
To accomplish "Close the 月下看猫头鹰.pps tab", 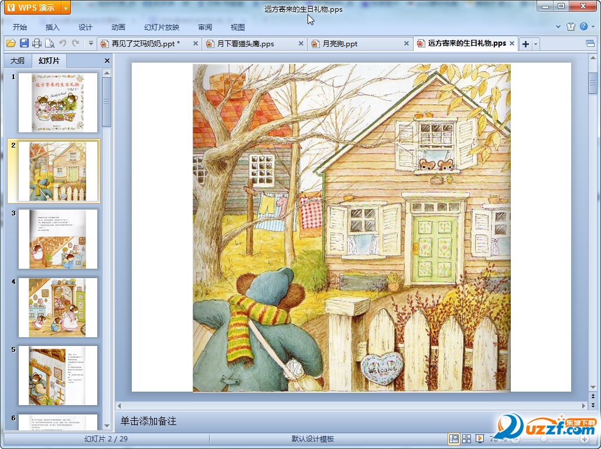I will [x=301, y=44].
